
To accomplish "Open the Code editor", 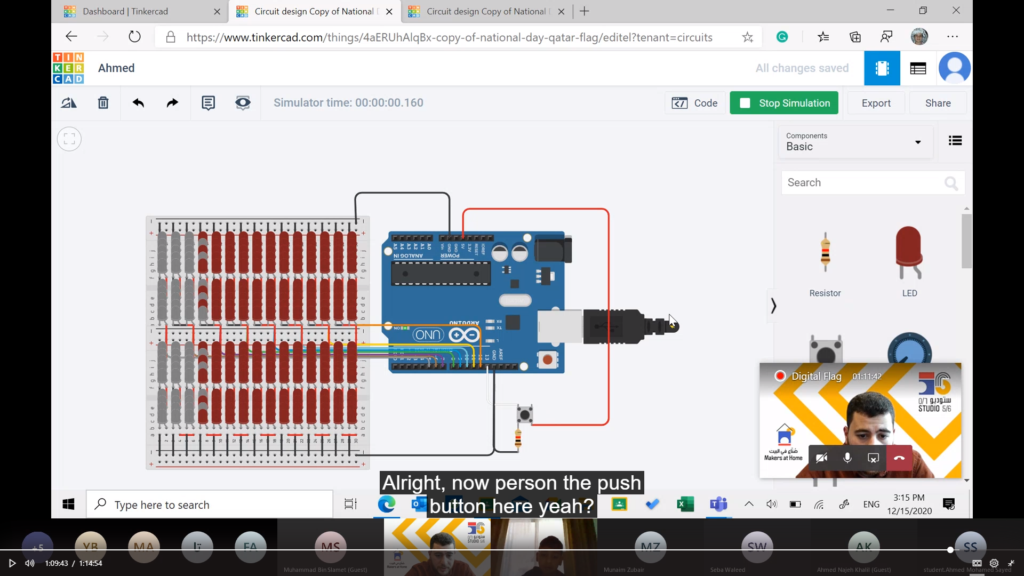I will [694, 103].
